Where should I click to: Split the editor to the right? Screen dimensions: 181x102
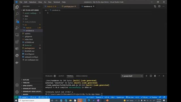(x=159, y=6)
